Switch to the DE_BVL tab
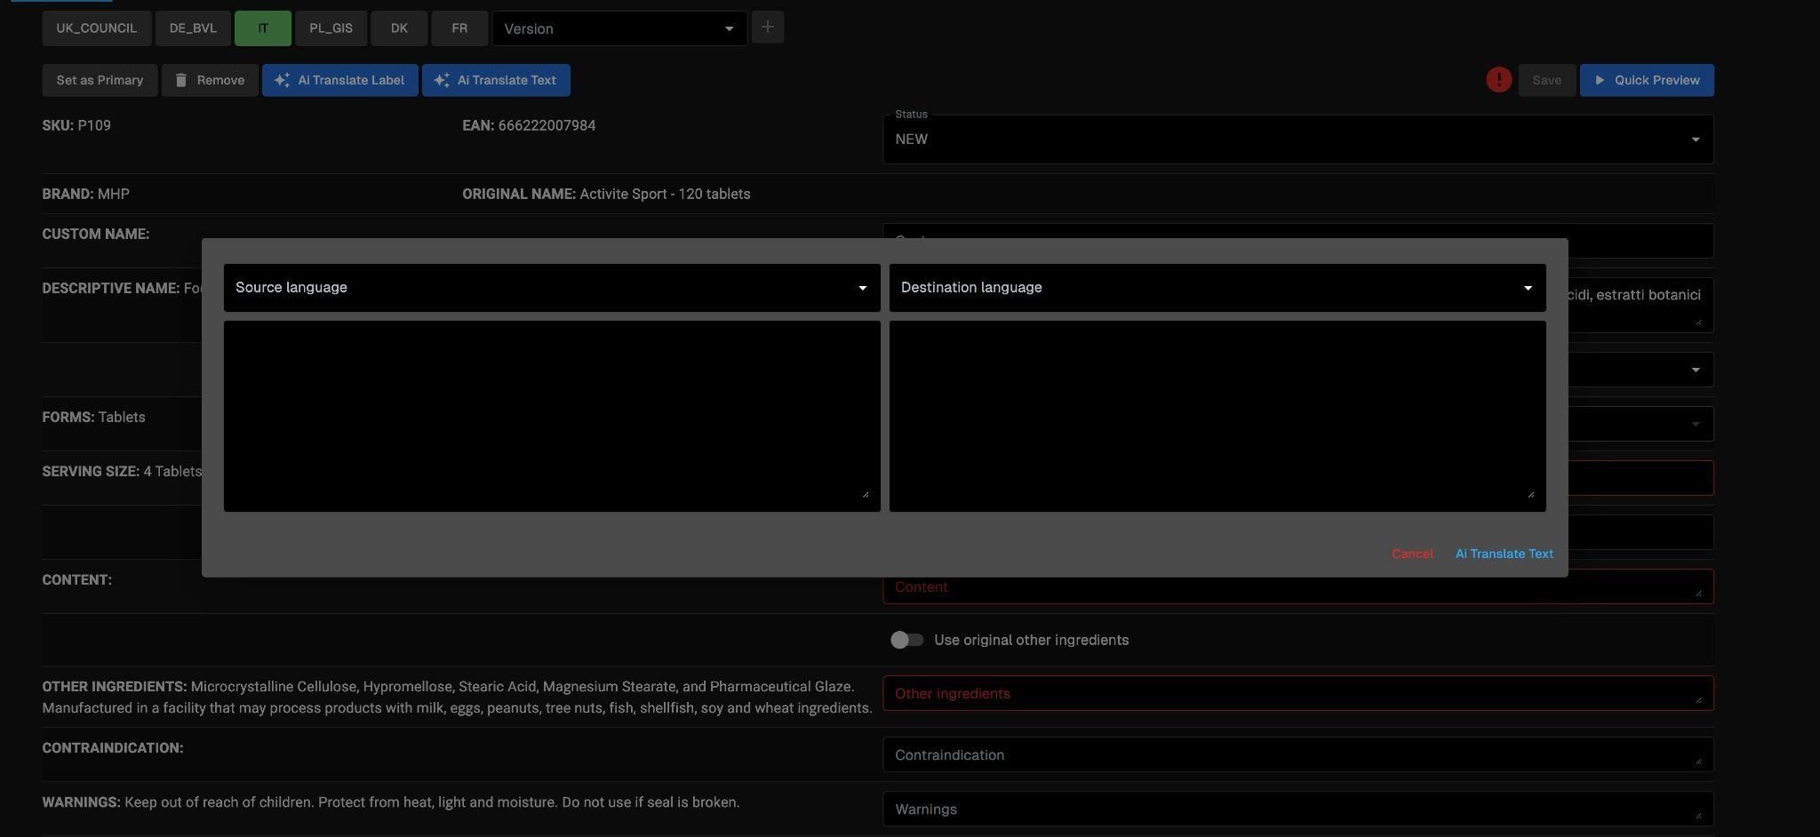1820x837 pixels. tap(193, 28)
